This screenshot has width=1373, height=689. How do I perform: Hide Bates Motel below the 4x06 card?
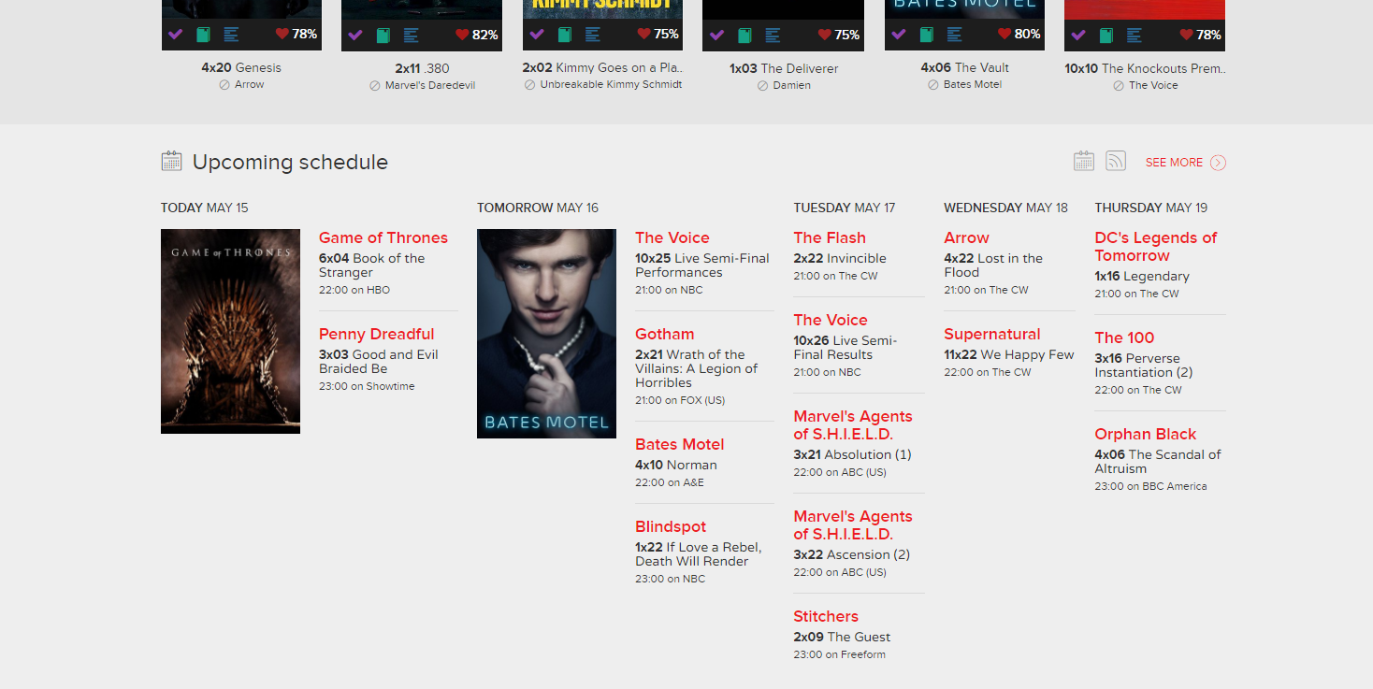point(933,84)
